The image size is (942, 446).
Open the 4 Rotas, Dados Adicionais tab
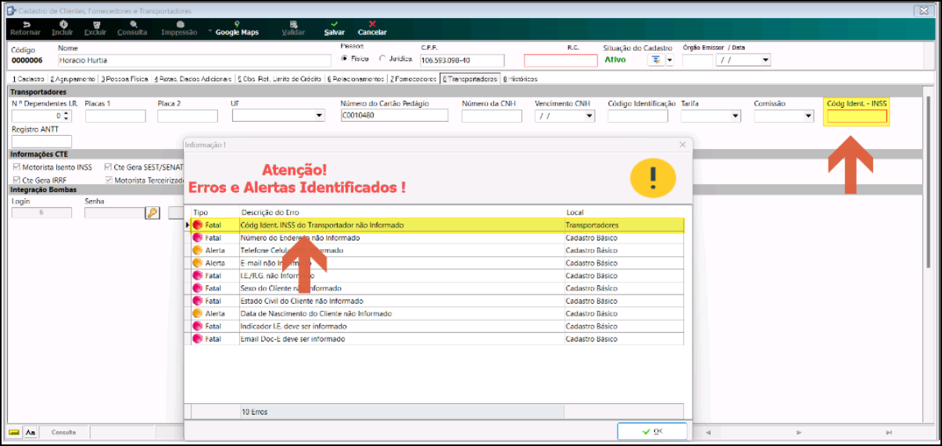pyautogui.click(x=194, y=79)
